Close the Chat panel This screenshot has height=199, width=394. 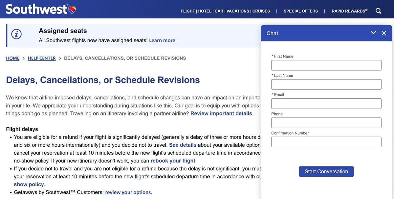point(384,33)
